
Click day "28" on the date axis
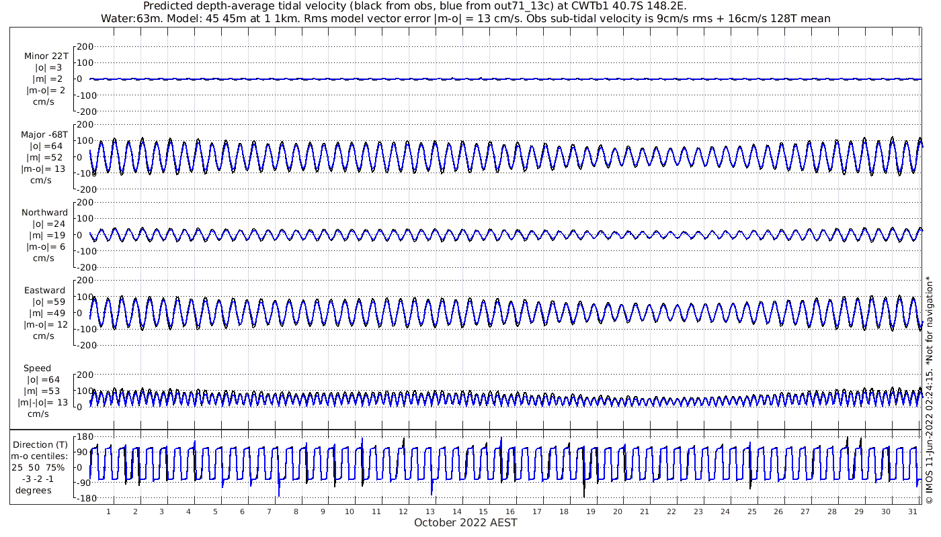(x=832, y=511)
